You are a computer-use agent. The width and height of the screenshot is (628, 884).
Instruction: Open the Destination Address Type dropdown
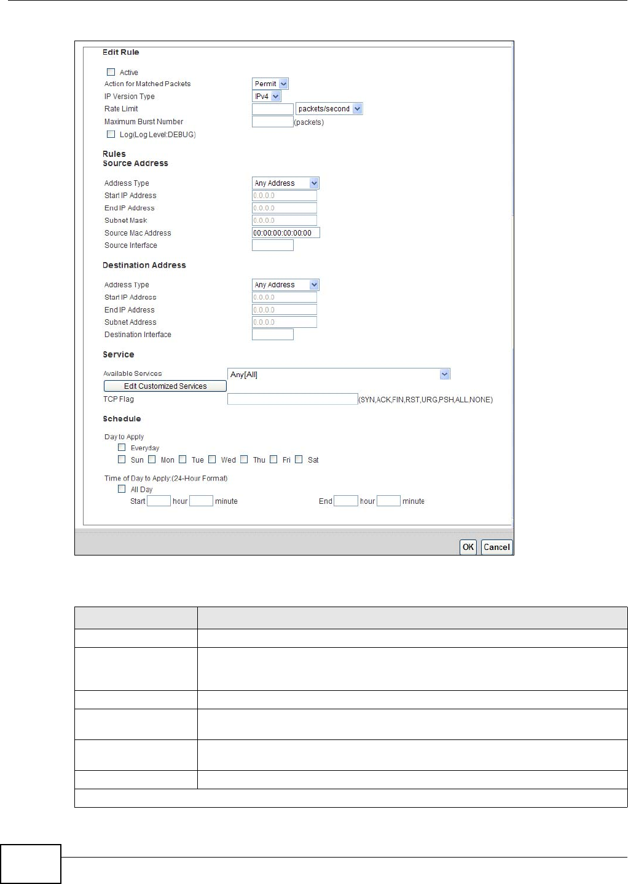coord(286,285)
